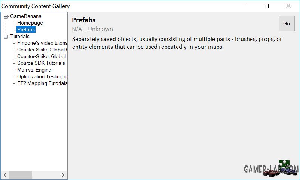Open Fmpone's video tutorials entry
This screenshot has width=300, height=180.
[x=42, y=43]
